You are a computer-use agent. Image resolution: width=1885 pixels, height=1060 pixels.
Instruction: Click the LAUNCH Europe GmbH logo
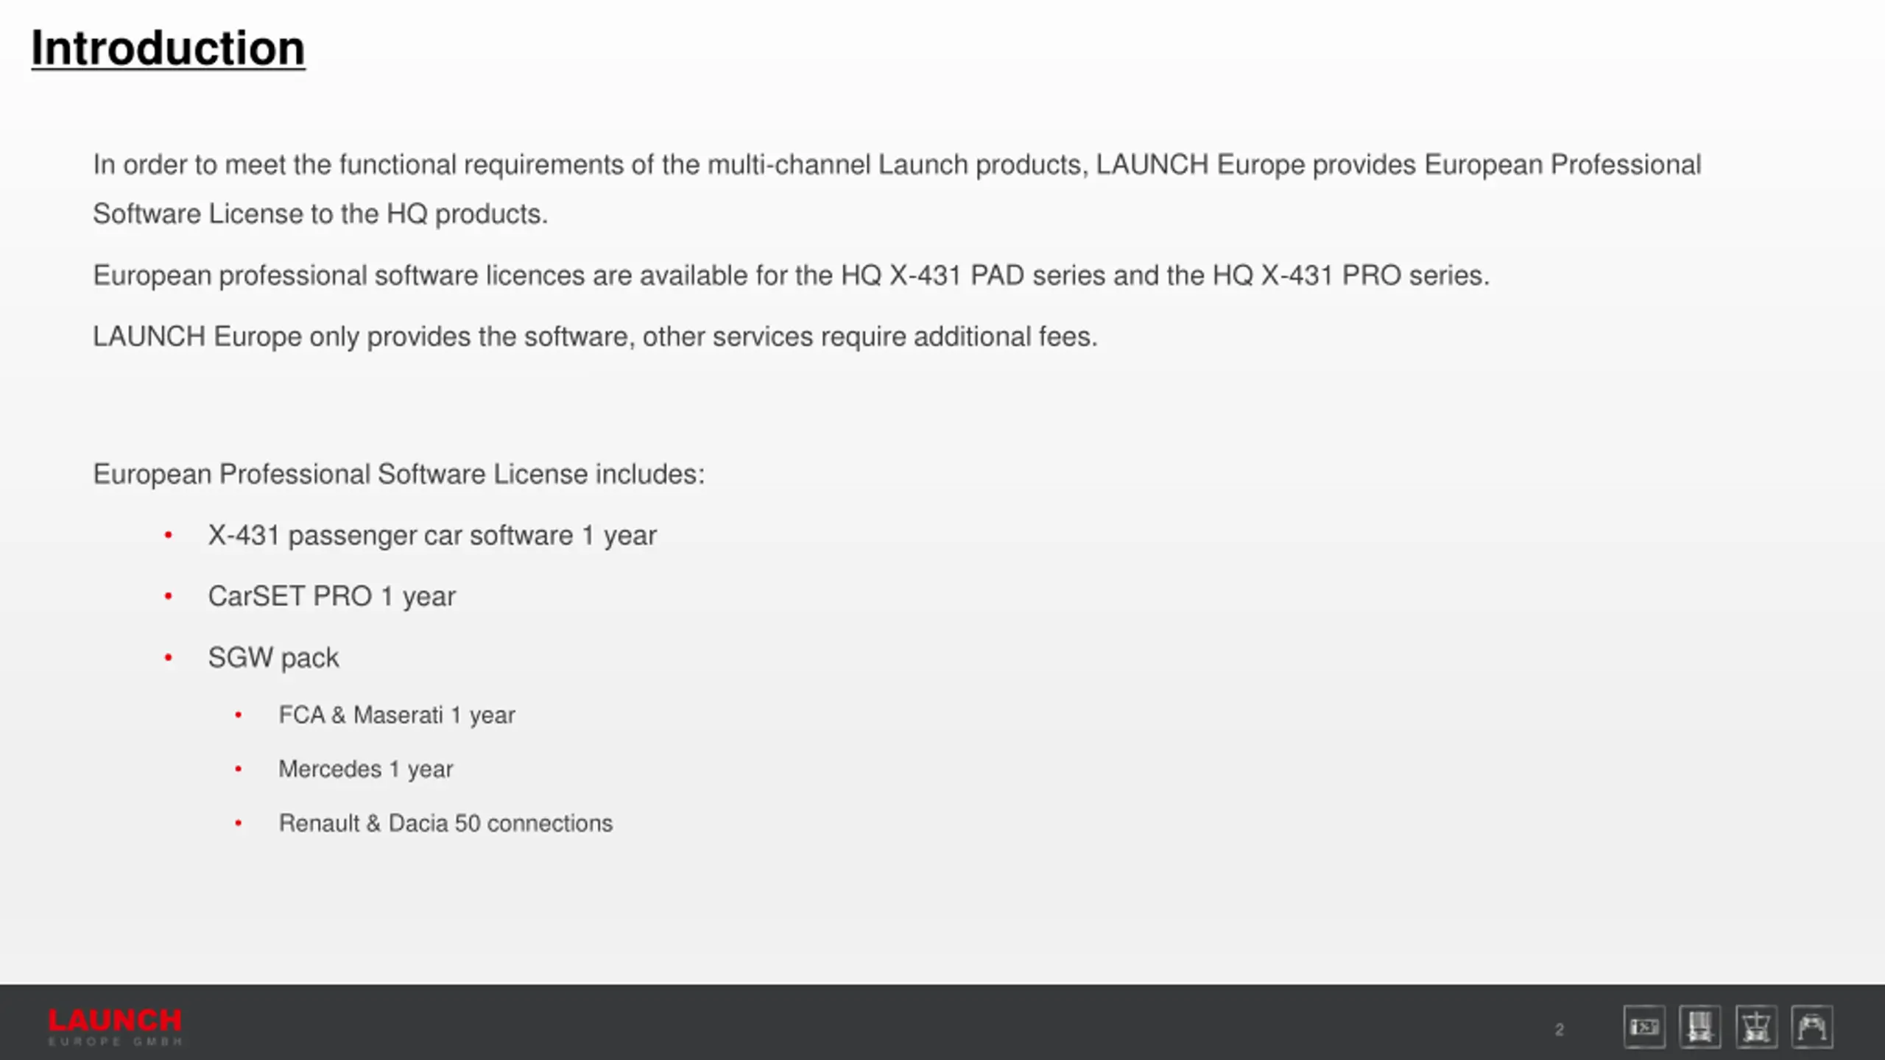click(x=115, y=1026)
